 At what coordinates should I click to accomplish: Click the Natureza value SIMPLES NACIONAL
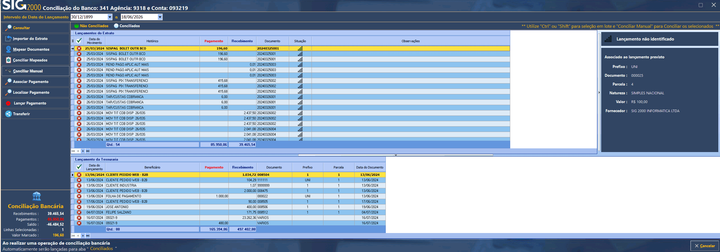647,93
